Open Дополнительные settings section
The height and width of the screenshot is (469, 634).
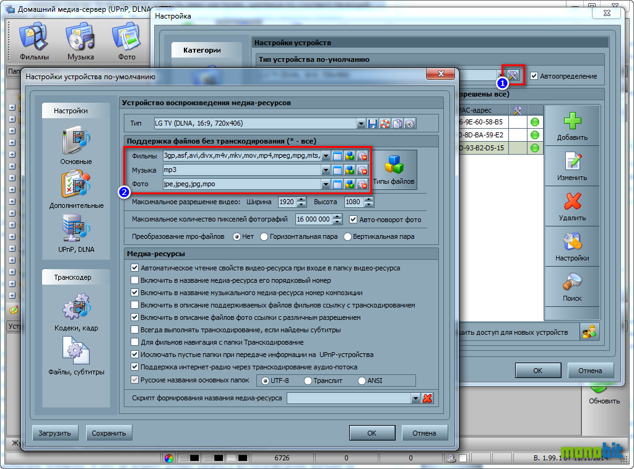pos(76,191)
